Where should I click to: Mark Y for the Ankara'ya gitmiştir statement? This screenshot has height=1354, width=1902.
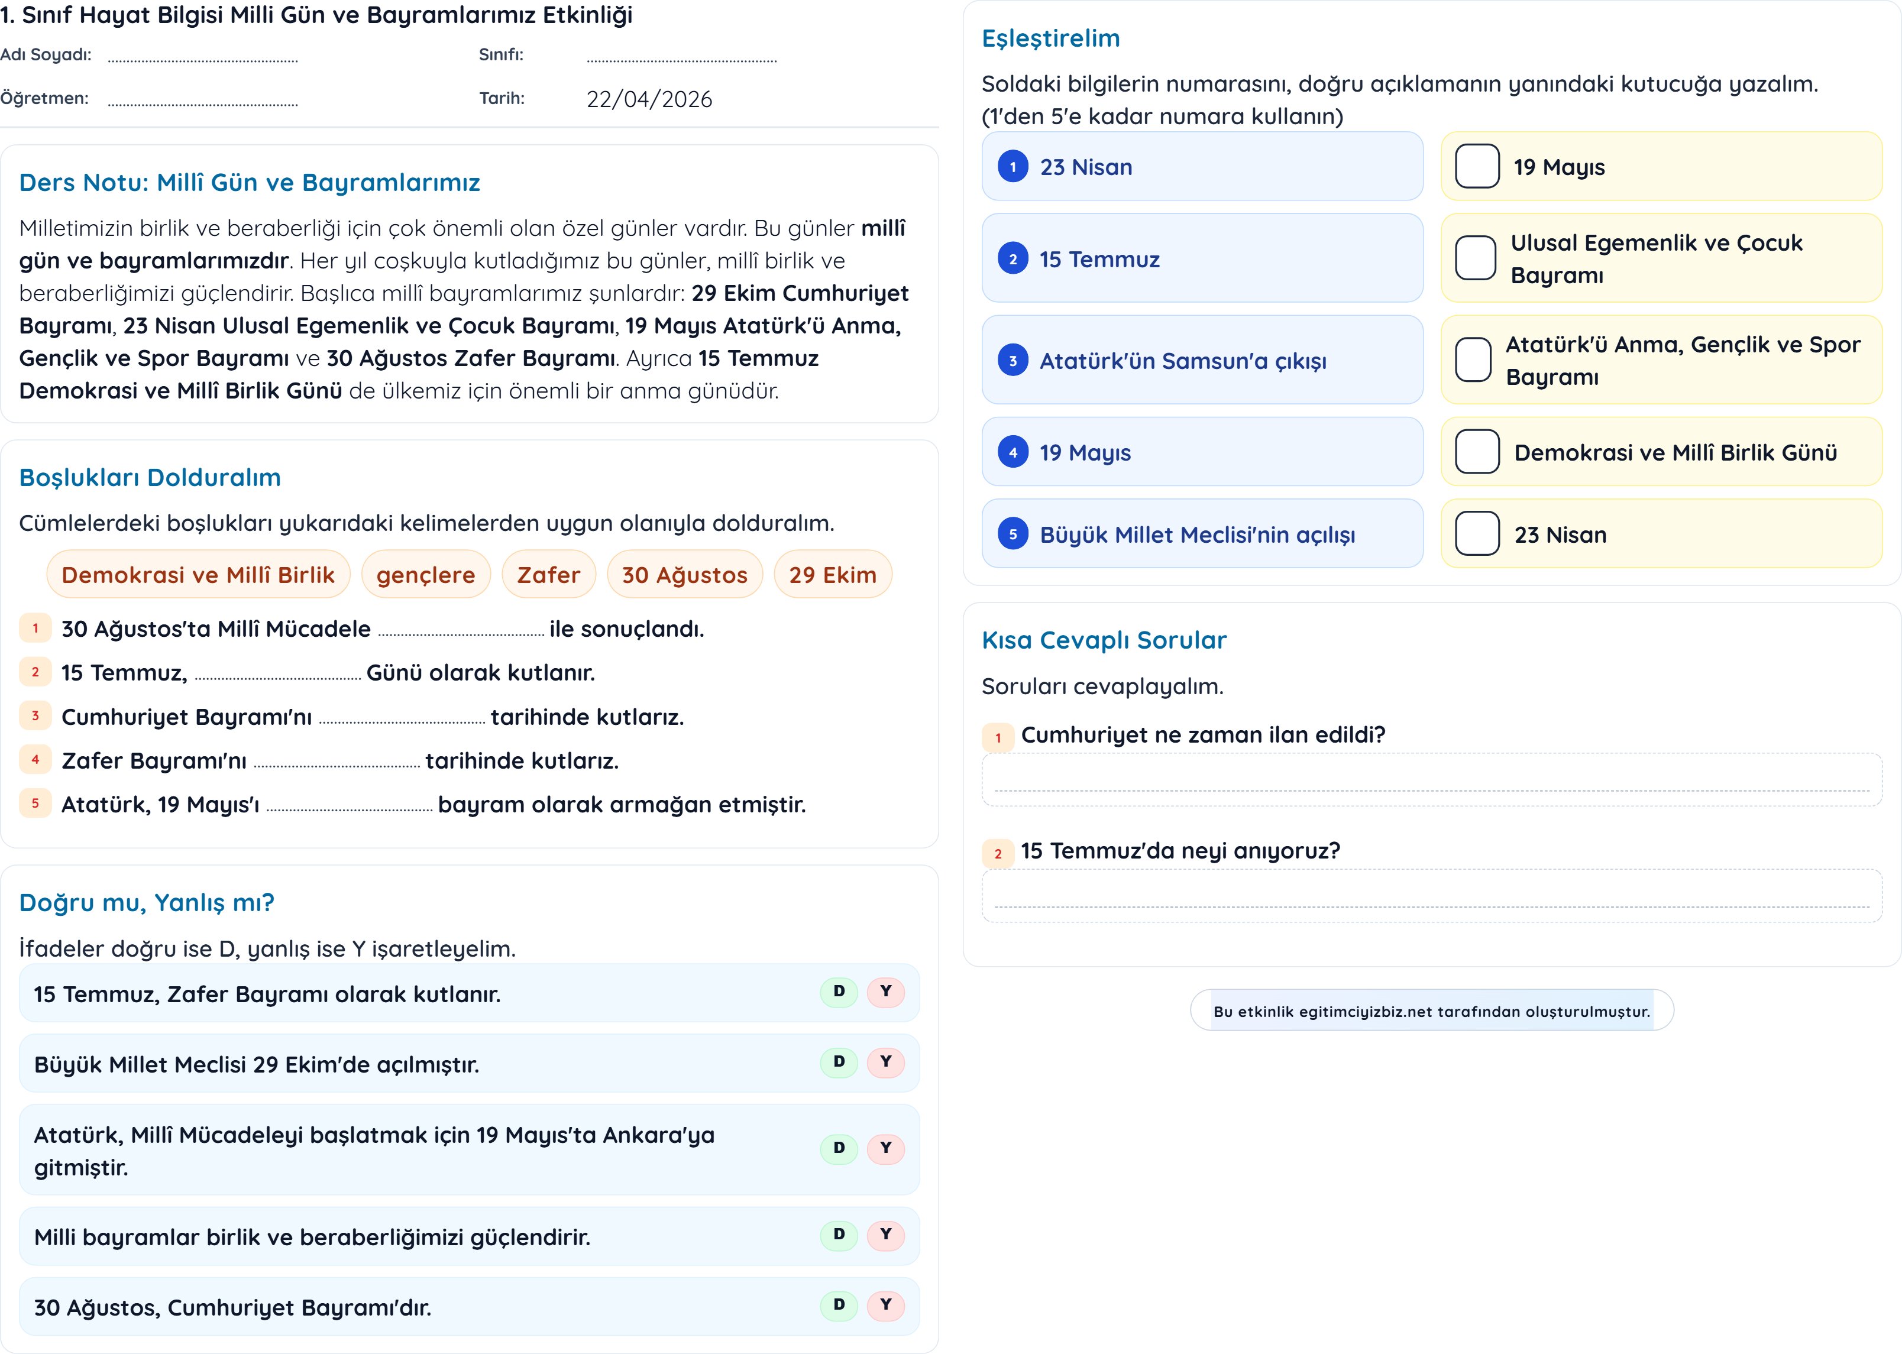click(x=885, y=1148)
